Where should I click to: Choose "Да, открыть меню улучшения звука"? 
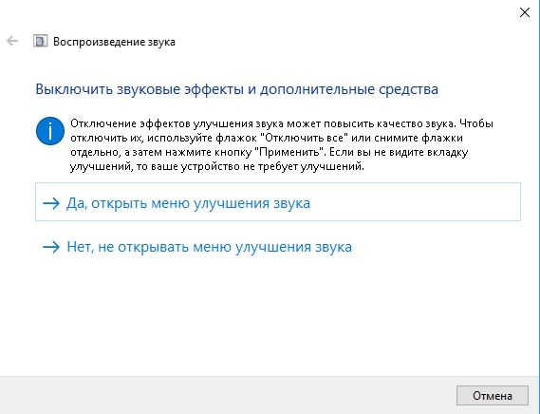pos(278,202)
